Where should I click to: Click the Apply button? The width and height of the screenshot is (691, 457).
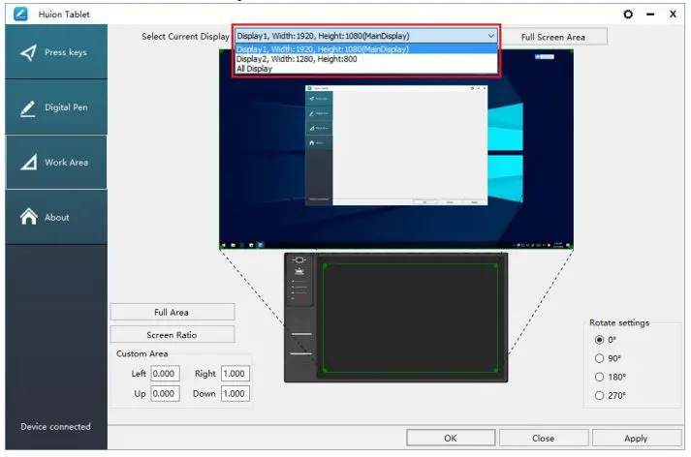(636, 438)
